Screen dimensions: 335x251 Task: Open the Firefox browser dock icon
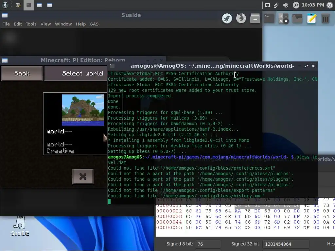(x=241, y=18)
